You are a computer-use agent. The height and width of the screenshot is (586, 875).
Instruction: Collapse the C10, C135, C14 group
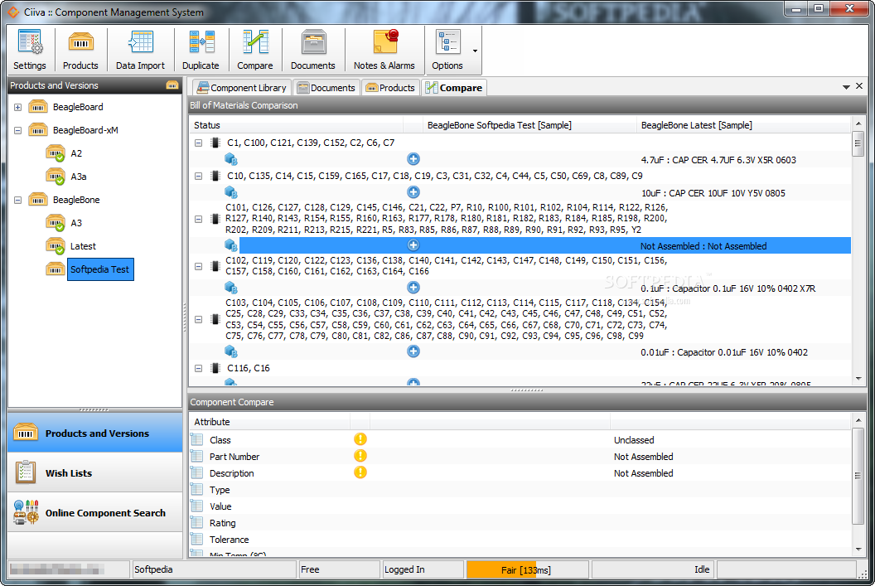[x=198, y=176]
